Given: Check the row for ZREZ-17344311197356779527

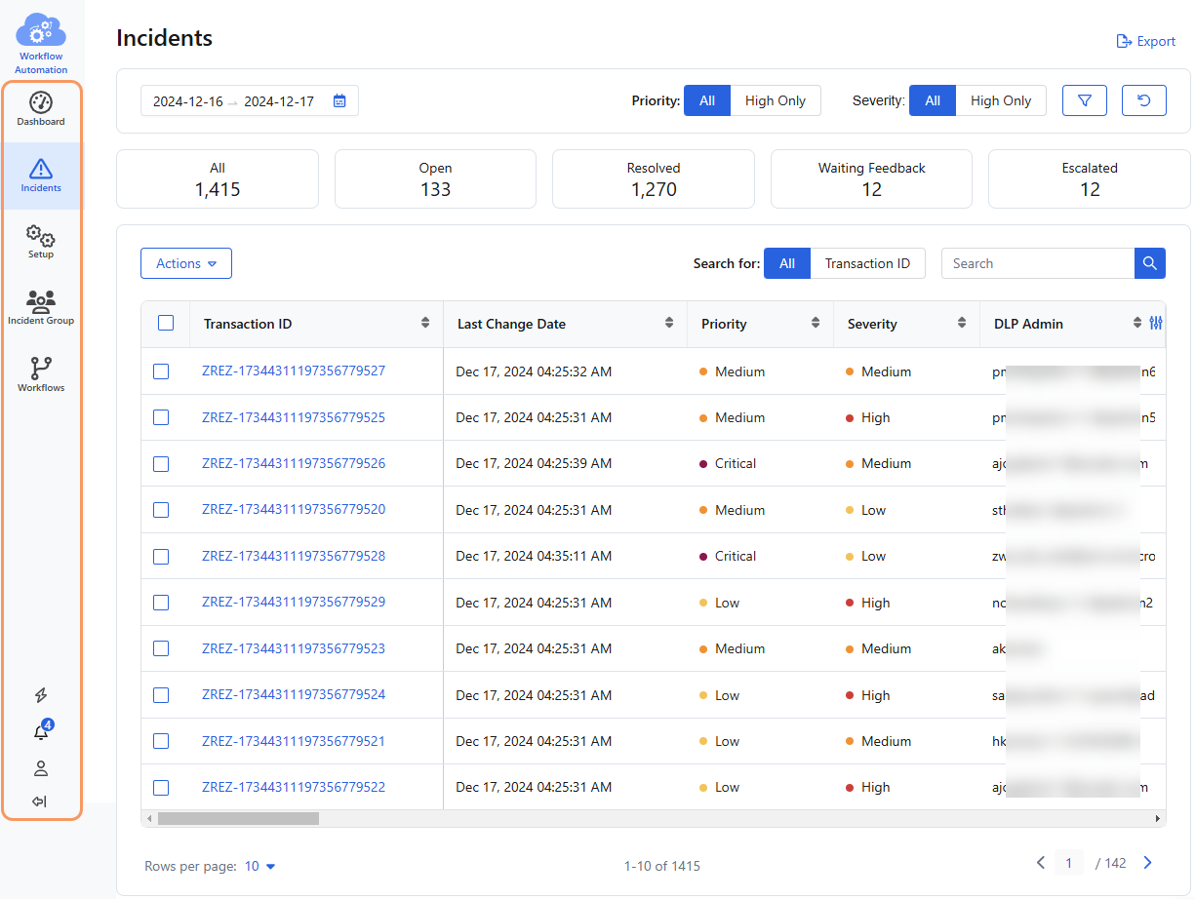Looking at the screenshot, I should coord(161,371).
